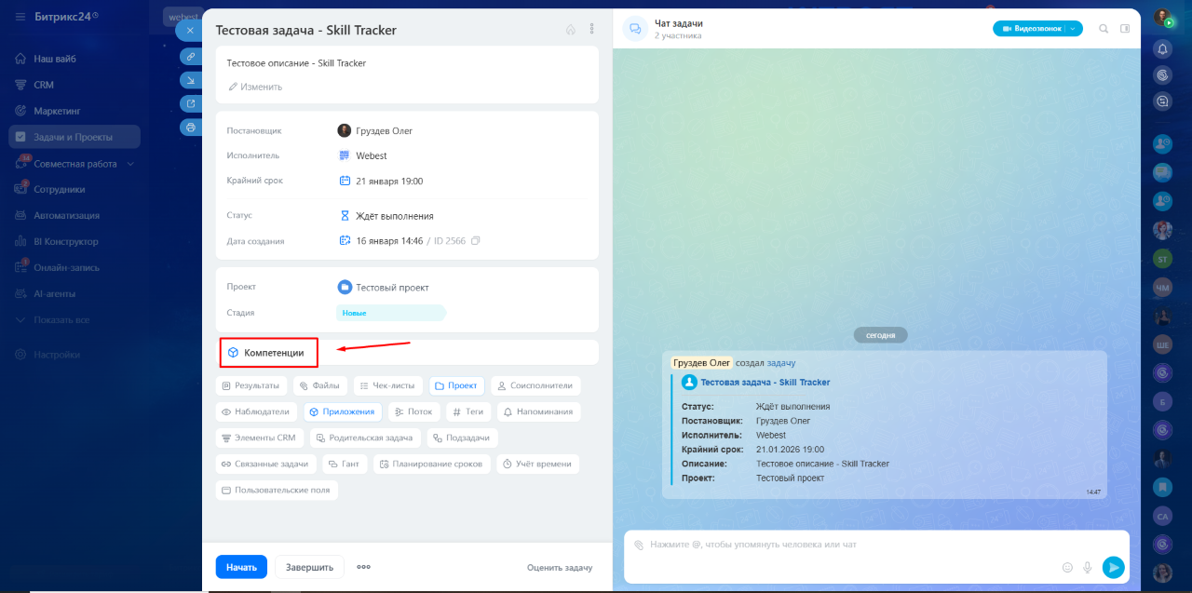Open more actions ellipsis beside Завершить
The width and height of the screenshot is (1192, 593).
pos(363,567)
